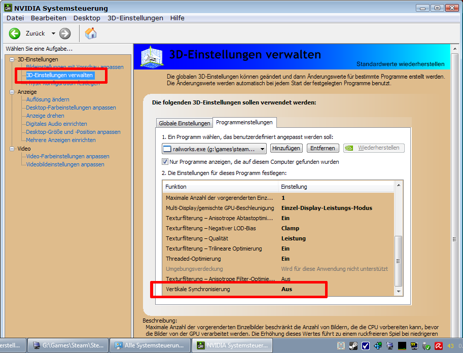Click the grey forward arrow icon
The height and width of the screenshot is (353, 463).
65,33
